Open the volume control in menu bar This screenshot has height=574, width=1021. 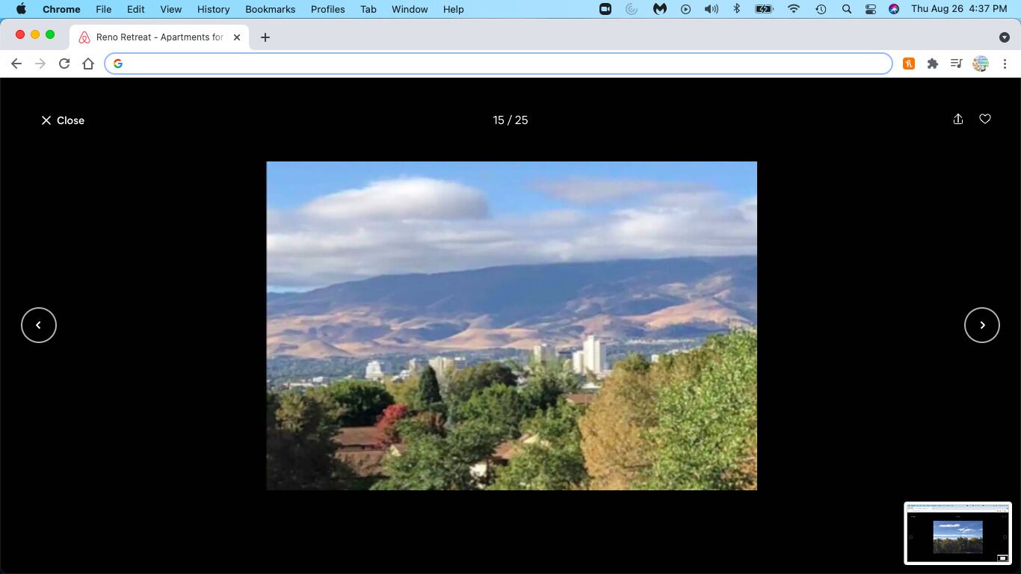tap(712, 9)
